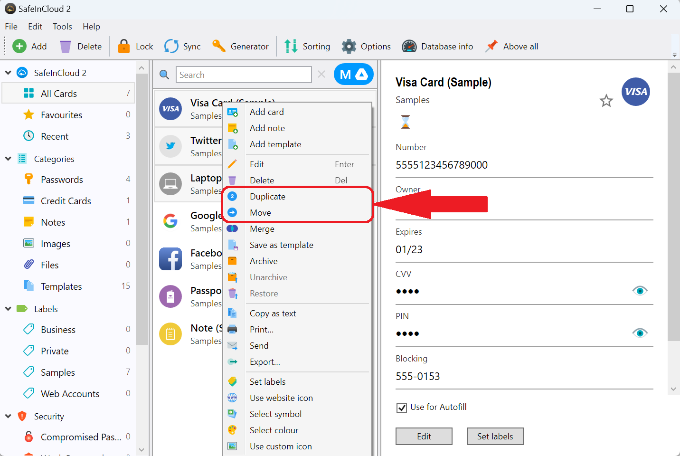Choose Print... from context menu
The width and height of the screenshot is (680, 456).
[x=297, y=330]
